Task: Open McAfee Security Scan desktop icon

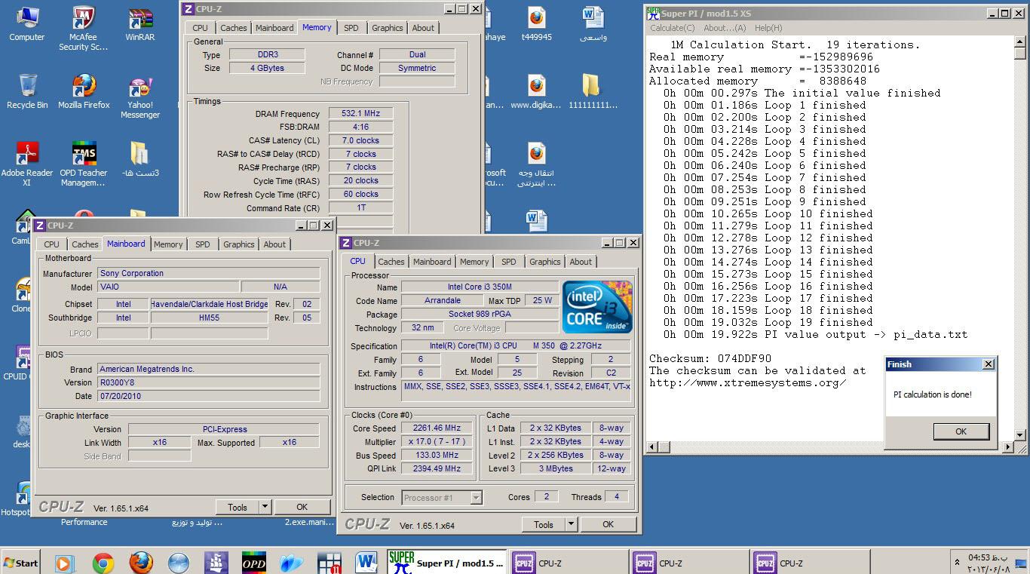Action: point(84,29)
